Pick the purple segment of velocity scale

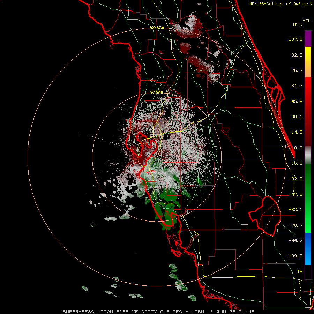tap(308, 39)
